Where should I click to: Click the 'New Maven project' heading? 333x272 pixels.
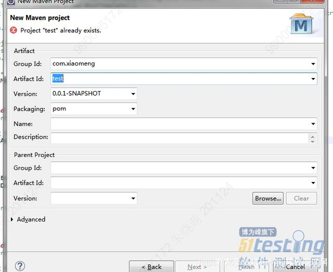pos(40,18)
